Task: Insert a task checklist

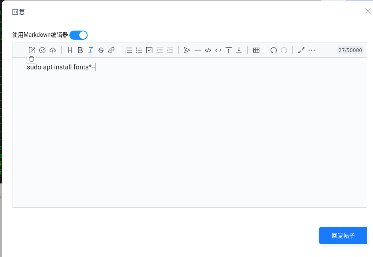Action: coord(150,50)
